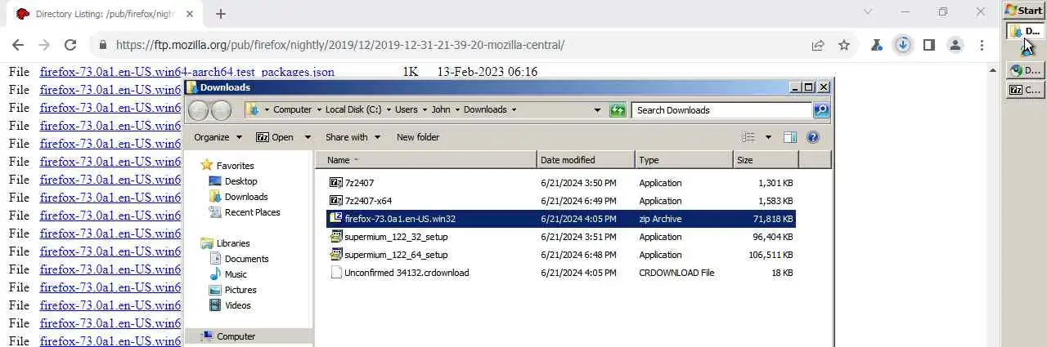Sort files by Date modified column
The height and width of the screenshot is (347, 1047).
tap(586, 160)
